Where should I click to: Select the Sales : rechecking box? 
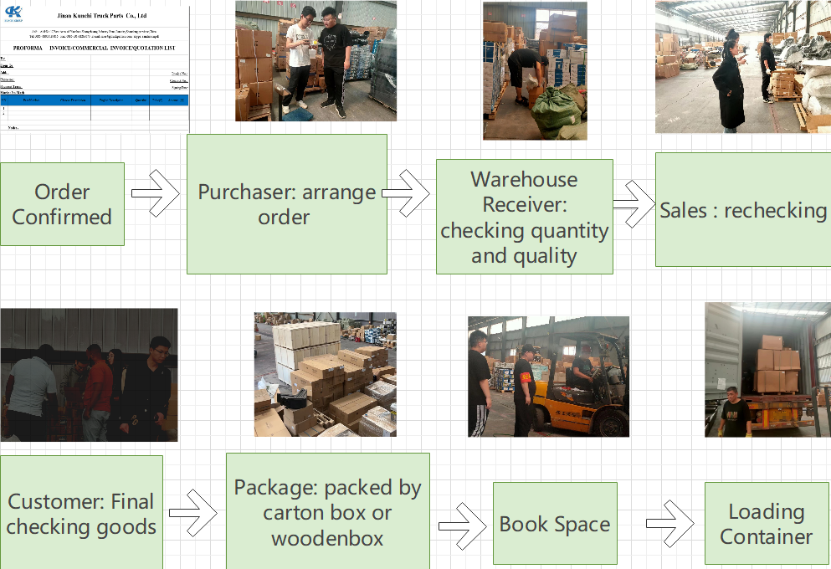[x=742, y=210]
